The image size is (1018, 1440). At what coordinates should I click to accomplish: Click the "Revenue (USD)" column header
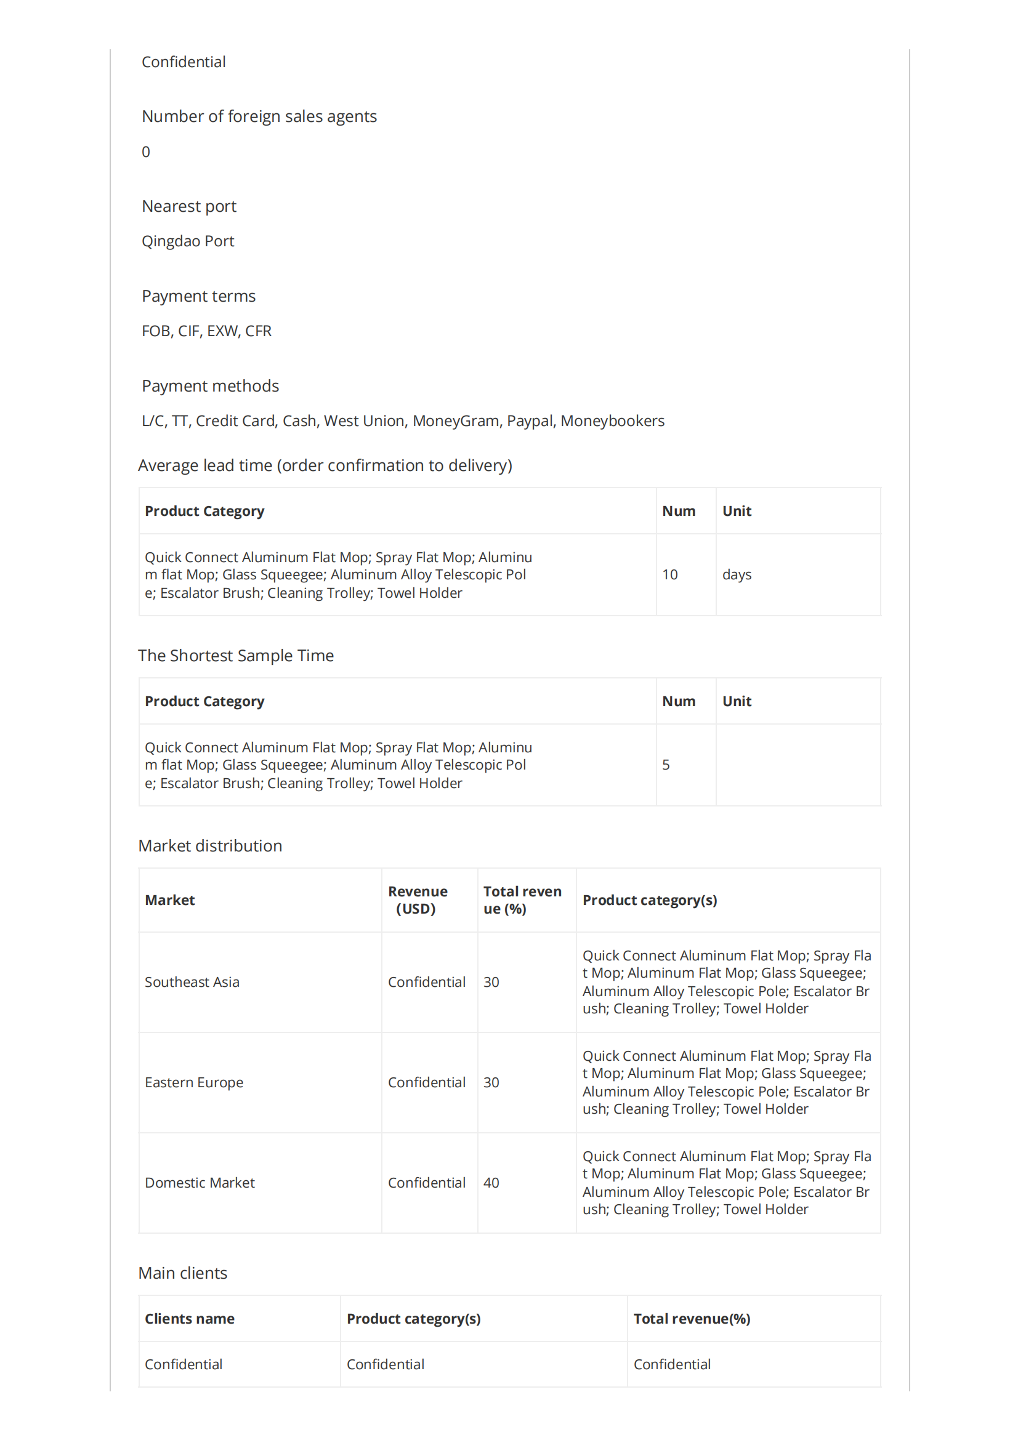(x=417, y=900)
